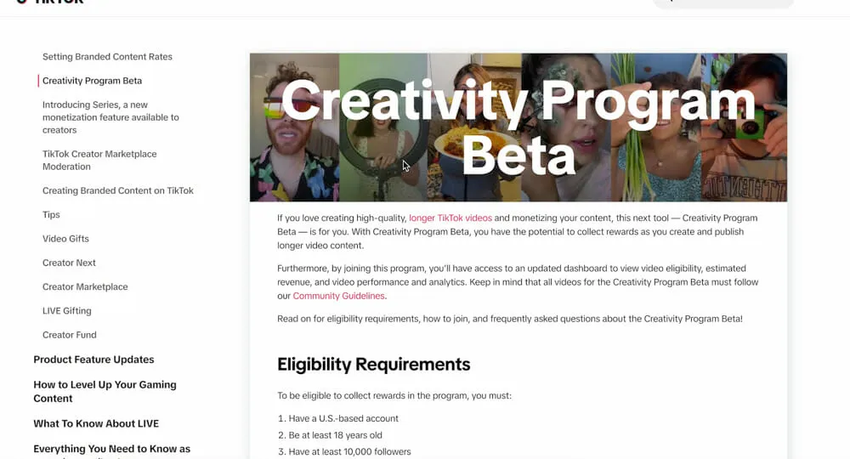Open the Community Guidelines link

[x=338, y=296]
